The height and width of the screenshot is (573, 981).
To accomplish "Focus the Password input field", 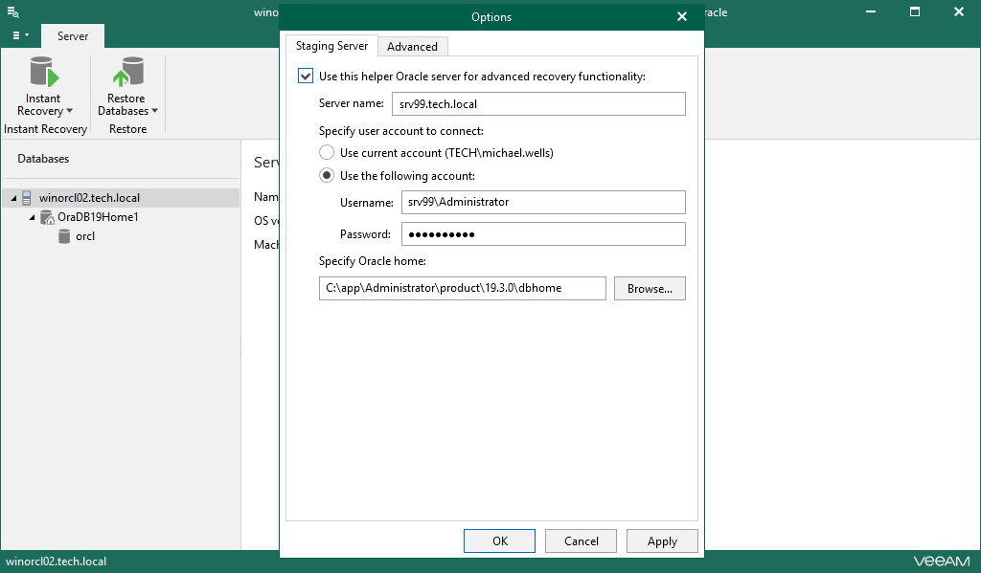I will tap(541, 234).
